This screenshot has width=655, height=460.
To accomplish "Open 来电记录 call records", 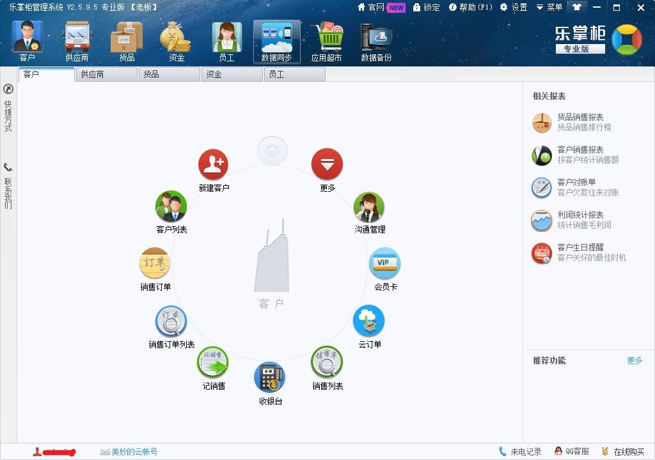I will click(x=520, y=452).
